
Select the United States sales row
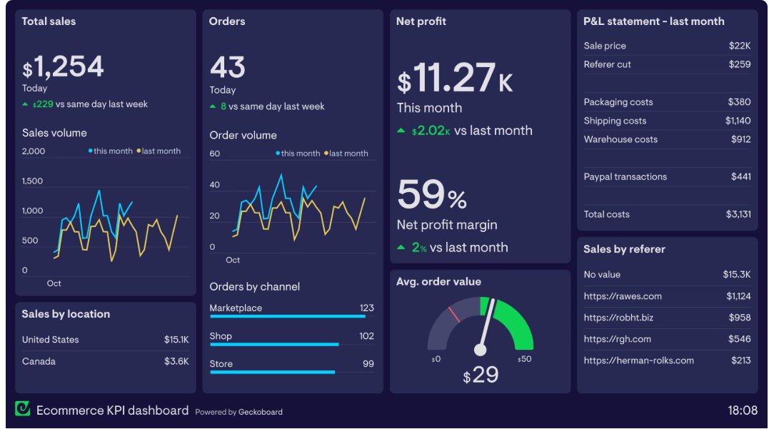(x=105, y=340)
